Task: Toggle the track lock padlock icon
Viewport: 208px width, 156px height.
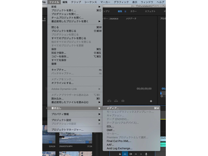Action: 120,154
